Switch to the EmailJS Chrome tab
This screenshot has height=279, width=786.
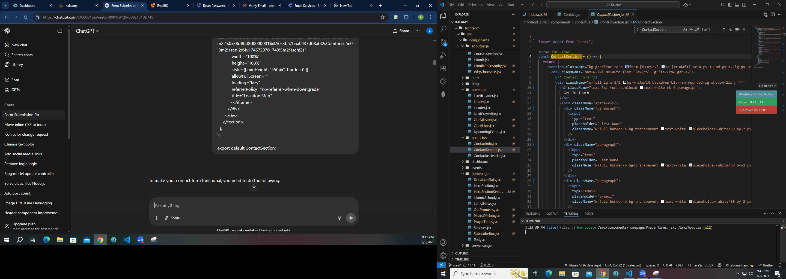pyautogui.click(x=170, y=5)
